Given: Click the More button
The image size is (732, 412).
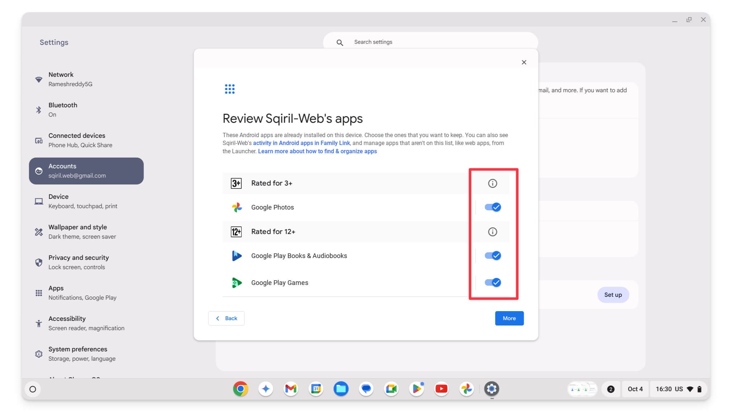Looking at the screenshot, I should pos(509,318).
